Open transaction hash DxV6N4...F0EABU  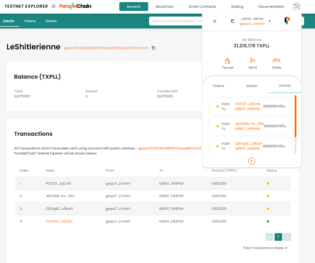click(59, 221)
